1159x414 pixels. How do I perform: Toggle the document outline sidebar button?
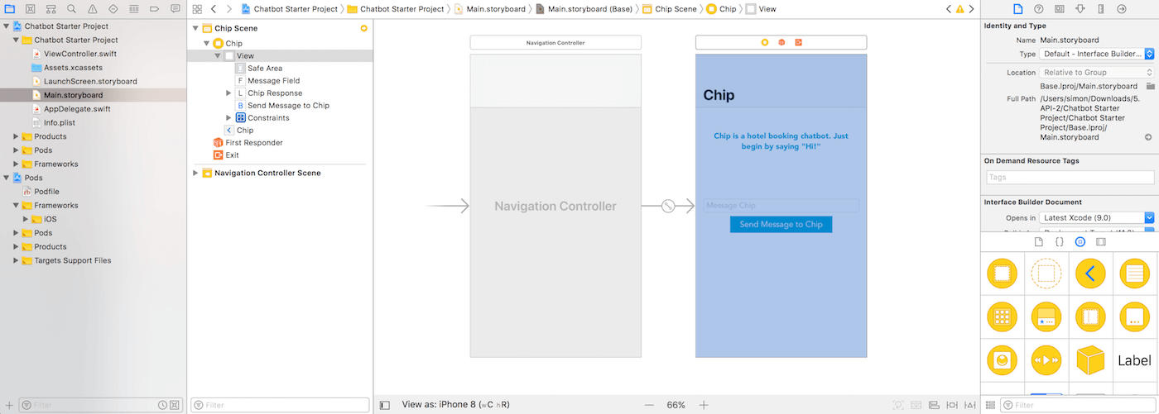click(384, 405)
